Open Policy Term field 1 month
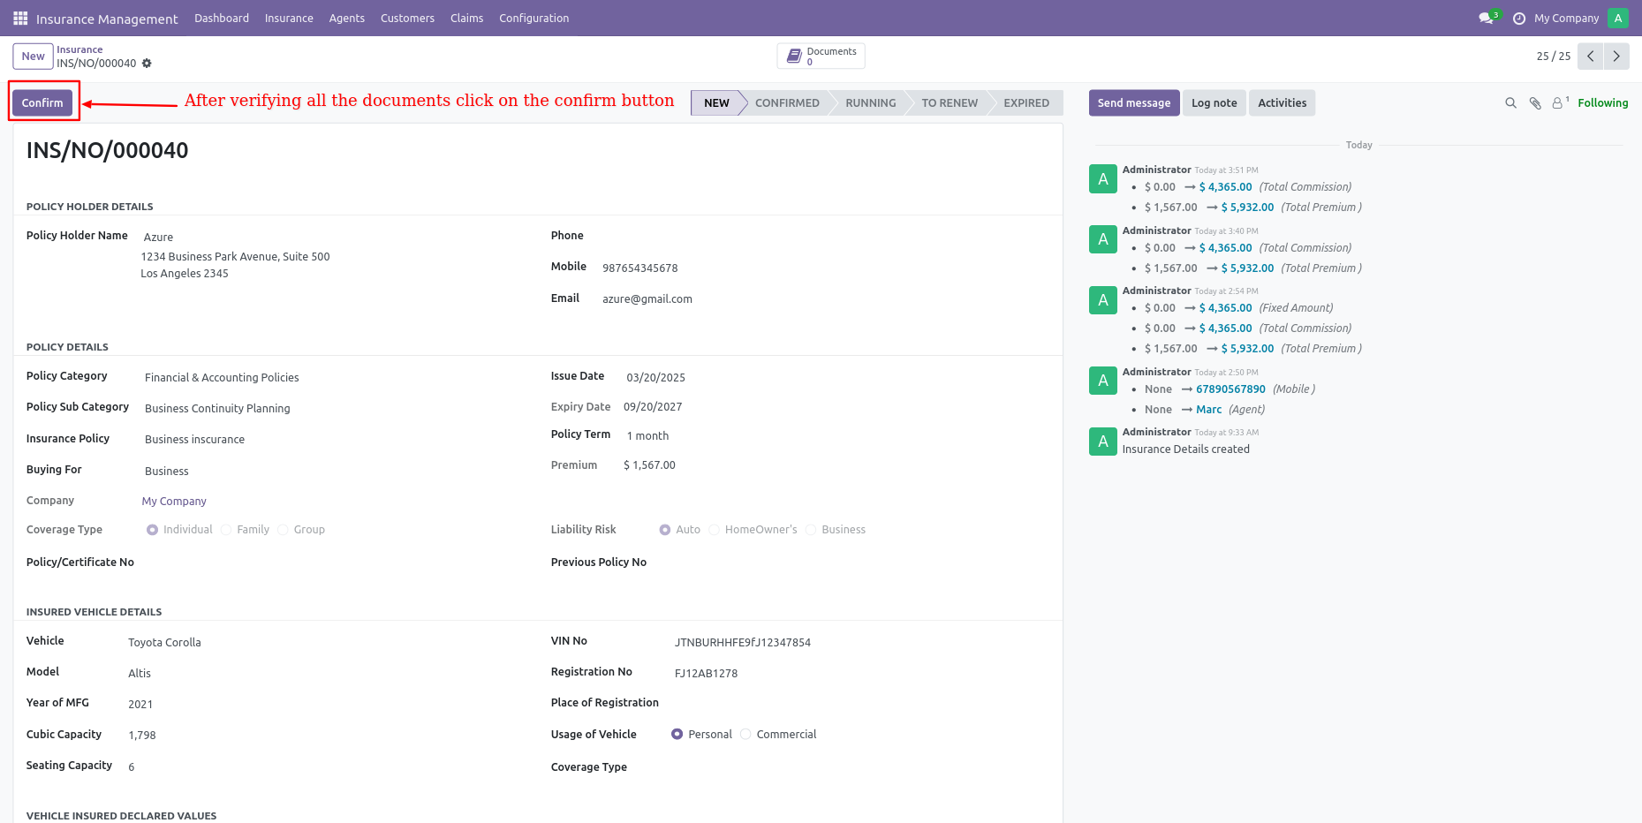This screenshot has height=823, width=1642. tap(647, 436)
